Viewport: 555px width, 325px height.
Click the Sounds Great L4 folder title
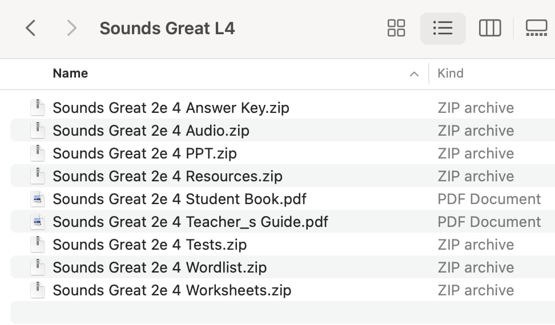click(x=167, y=29)
